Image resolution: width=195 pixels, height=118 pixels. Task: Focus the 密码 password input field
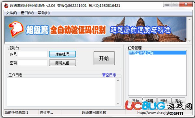point(33,63)
